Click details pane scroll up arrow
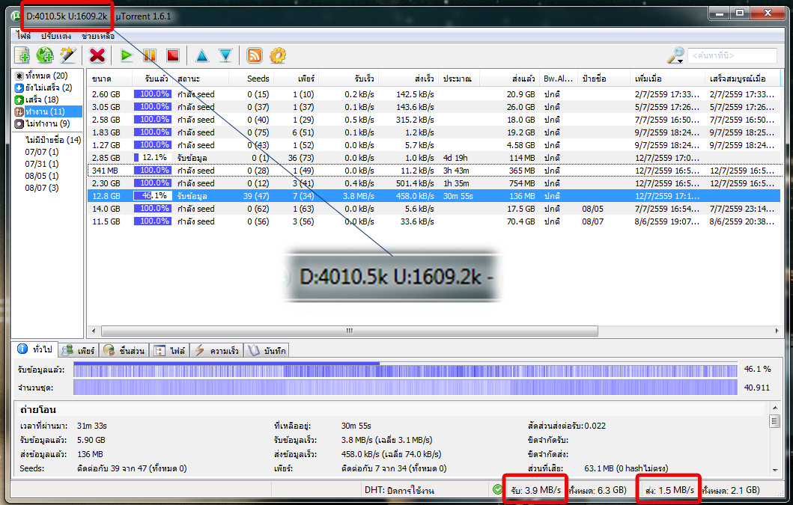Viewport: 793px width, 505px height. tap(774, 407)
